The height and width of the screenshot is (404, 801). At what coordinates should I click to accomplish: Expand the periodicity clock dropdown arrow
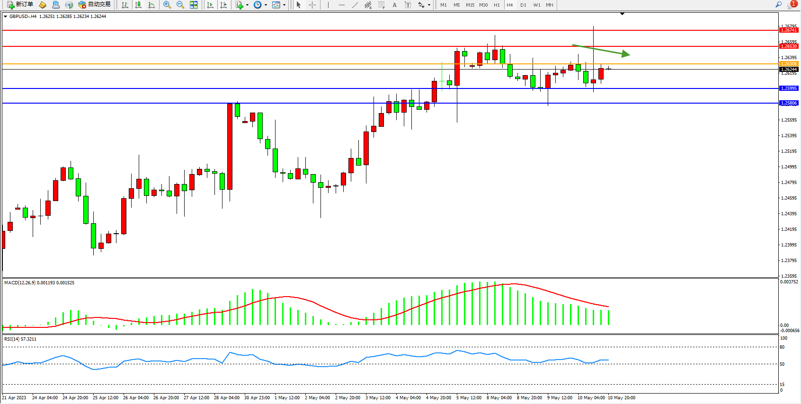point(266,5)
